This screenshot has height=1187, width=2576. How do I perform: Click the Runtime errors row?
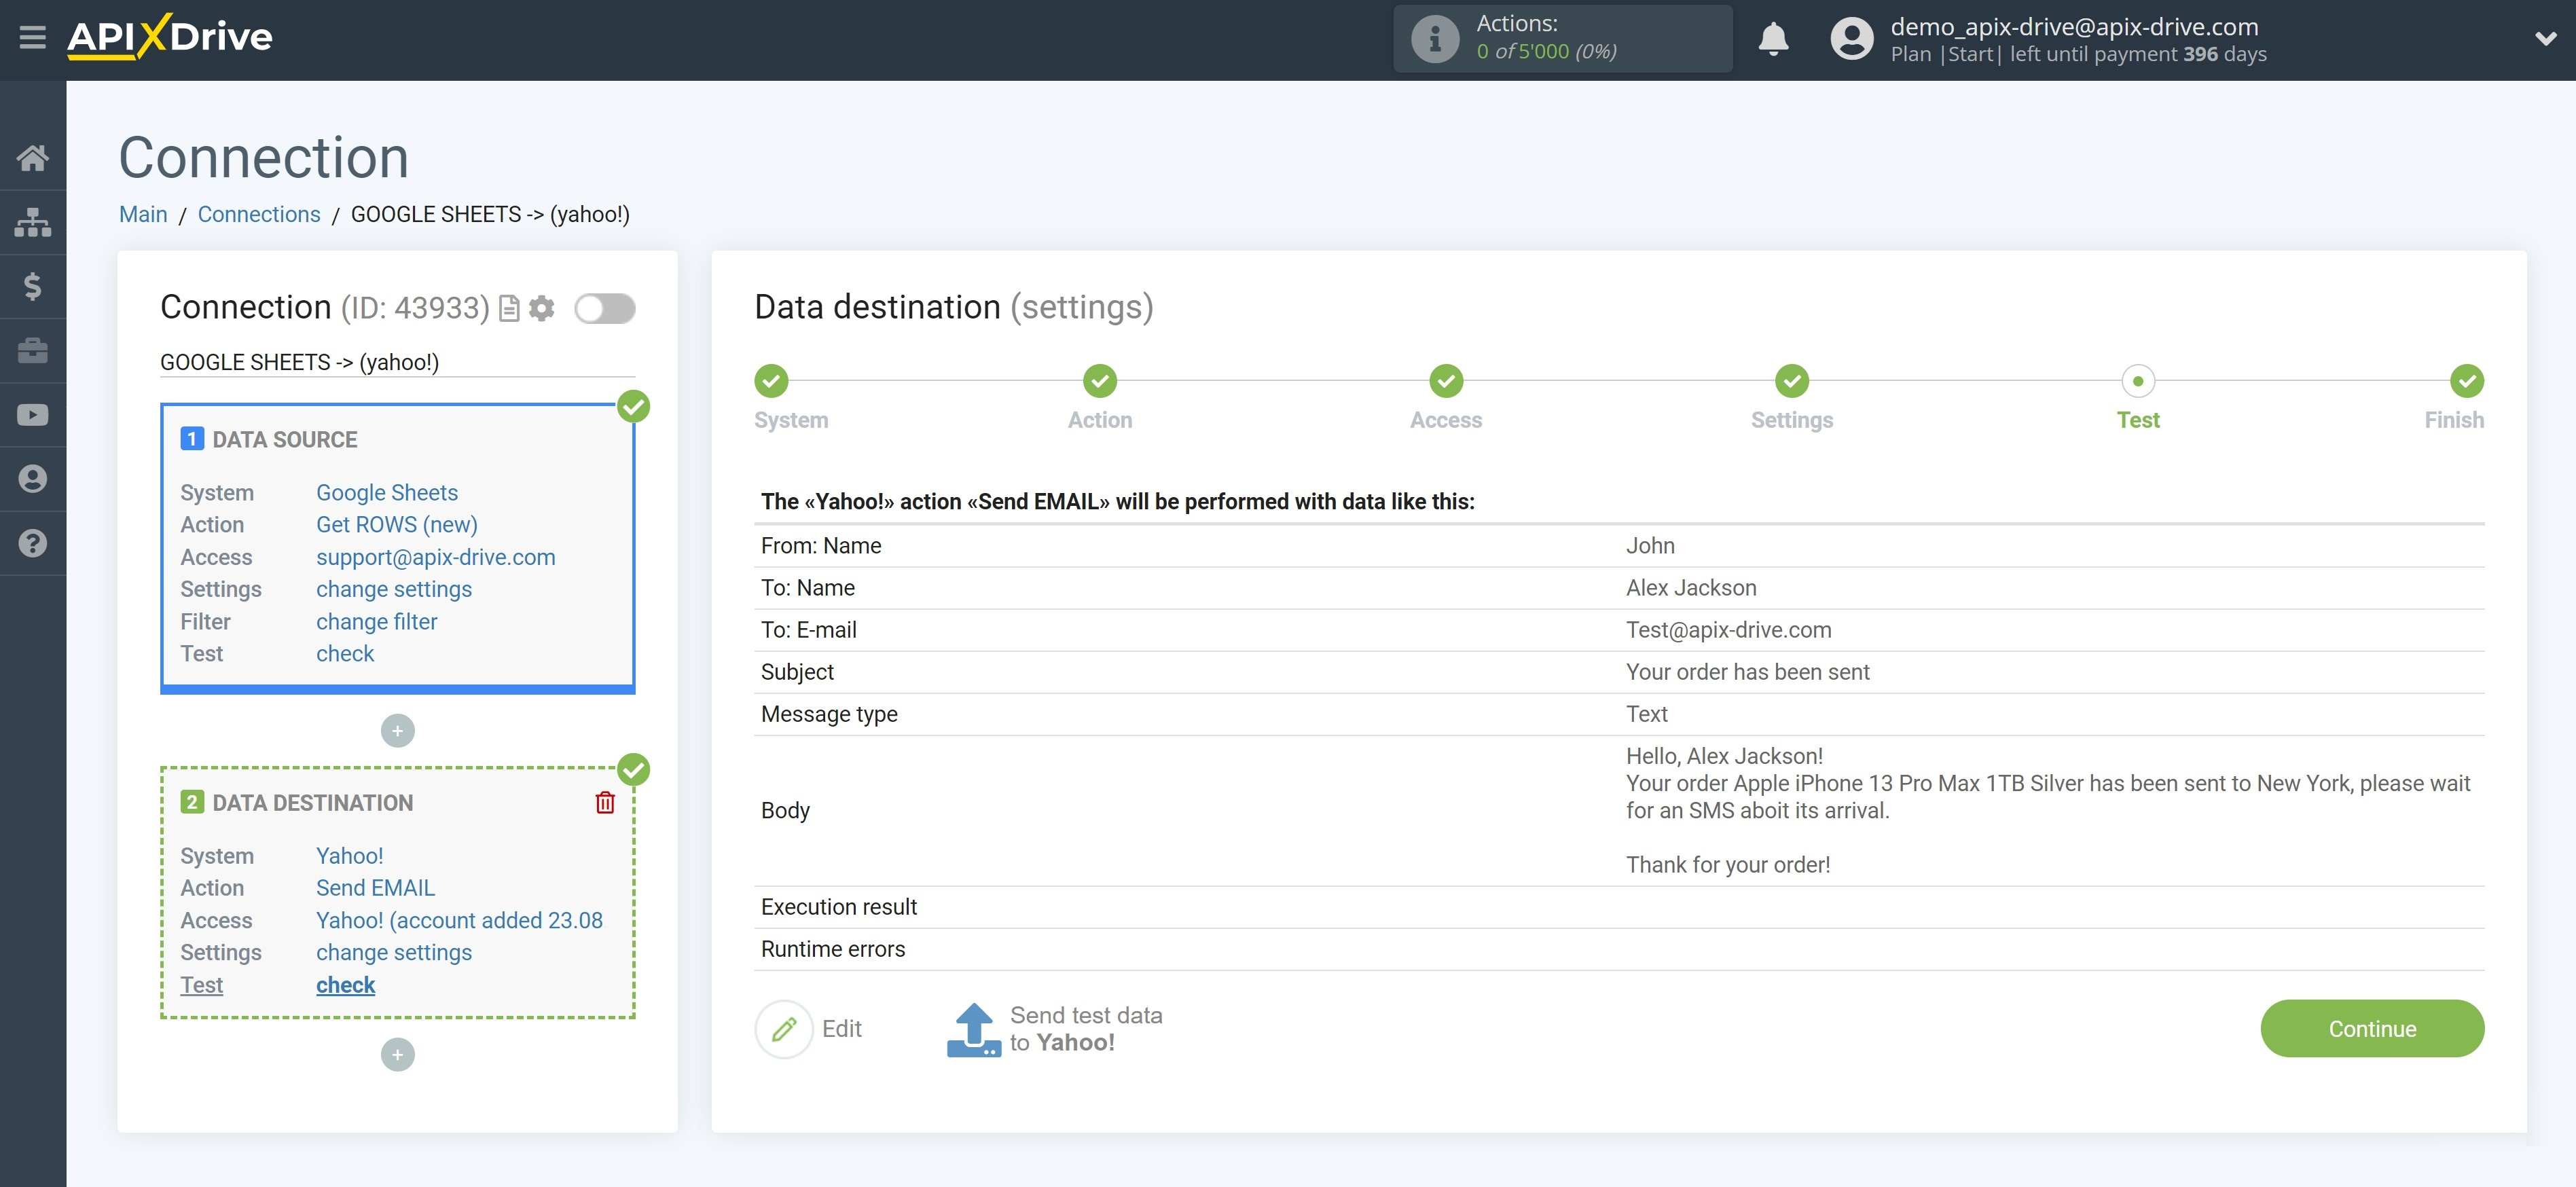click(x=1619, y=949)
